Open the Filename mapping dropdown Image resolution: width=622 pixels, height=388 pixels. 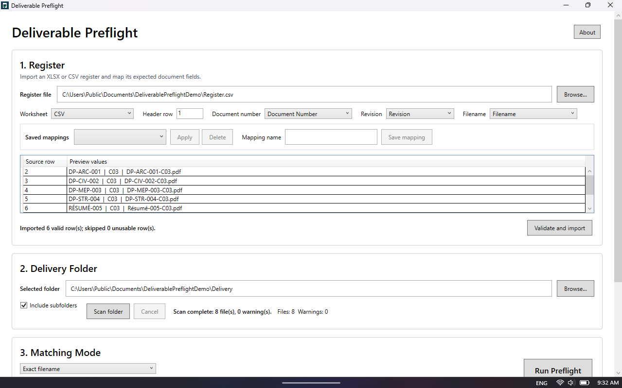533,114
